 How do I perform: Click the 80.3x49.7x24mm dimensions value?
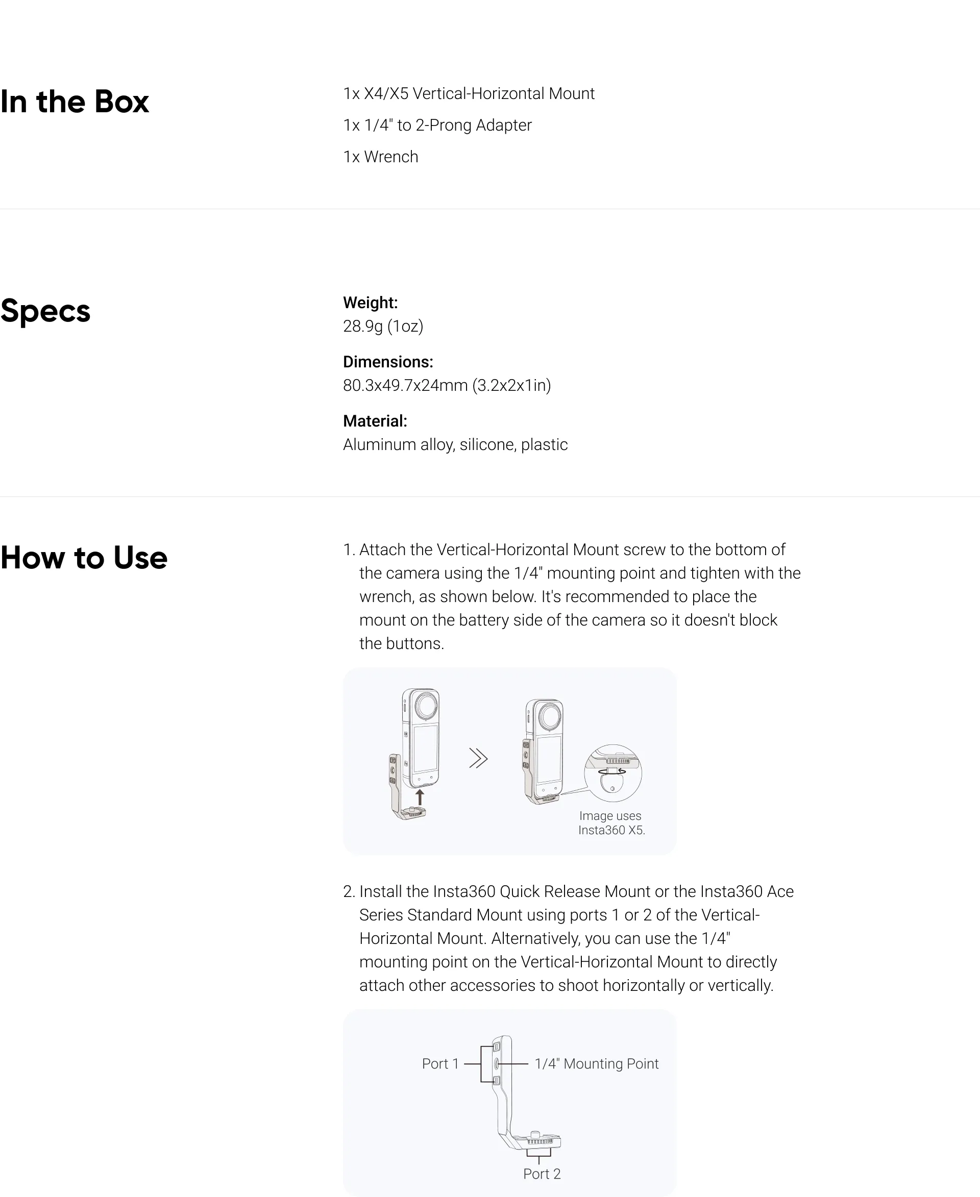447,385
